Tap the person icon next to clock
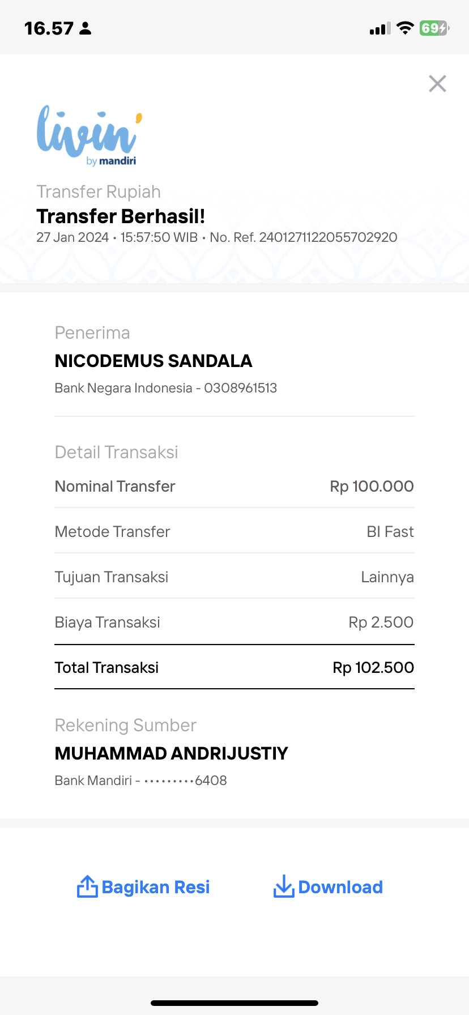Image resolution: width=469 pixels, height=1015 pixels. pos(86,28)
